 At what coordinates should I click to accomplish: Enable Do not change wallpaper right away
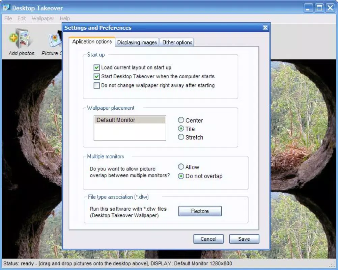click(x=96, y=85)
